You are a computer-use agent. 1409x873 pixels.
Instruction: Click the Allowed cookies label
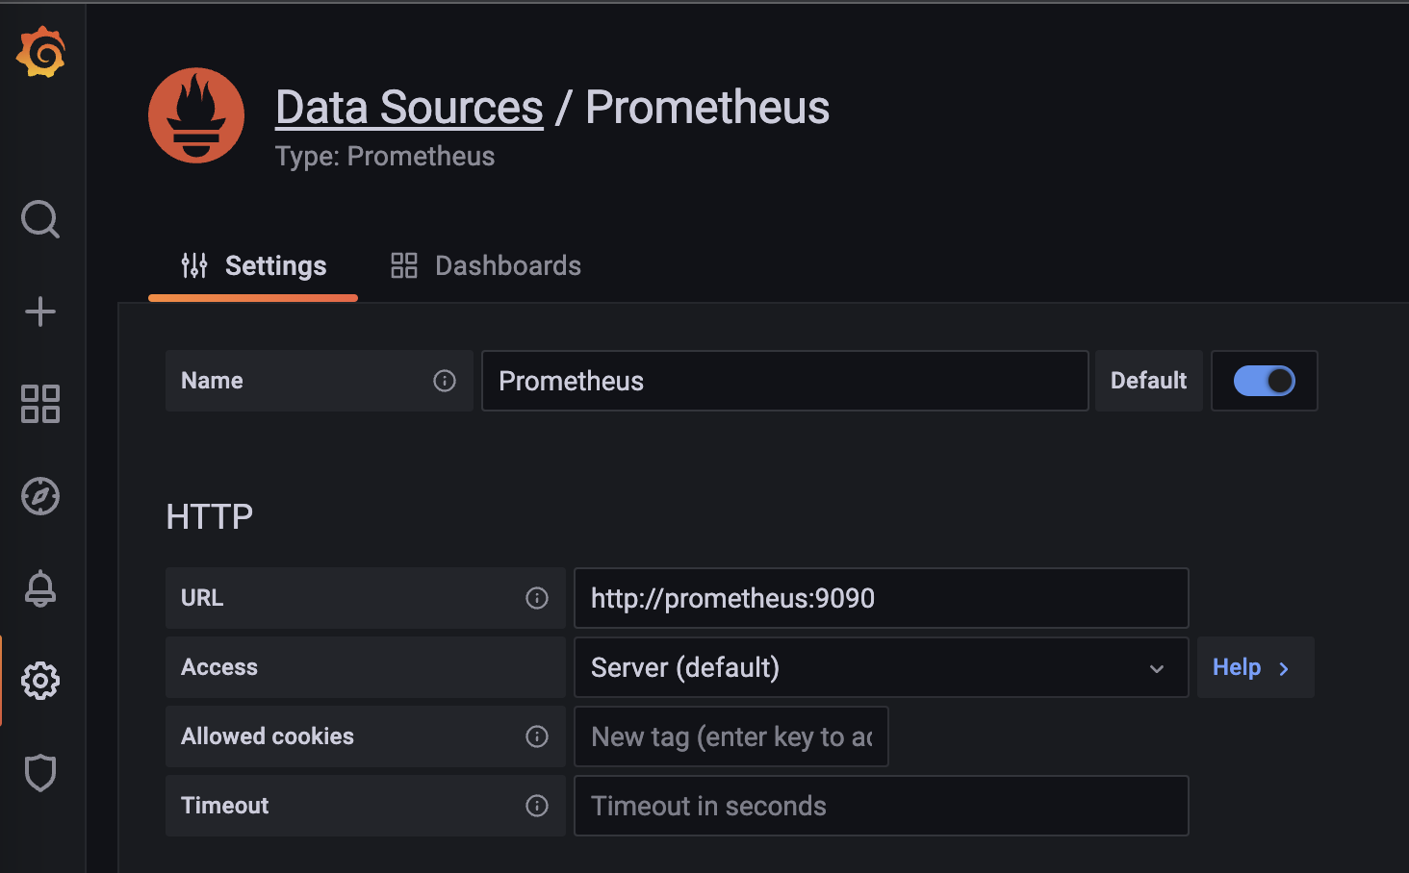pyautogui.click(x=268, y=736)
